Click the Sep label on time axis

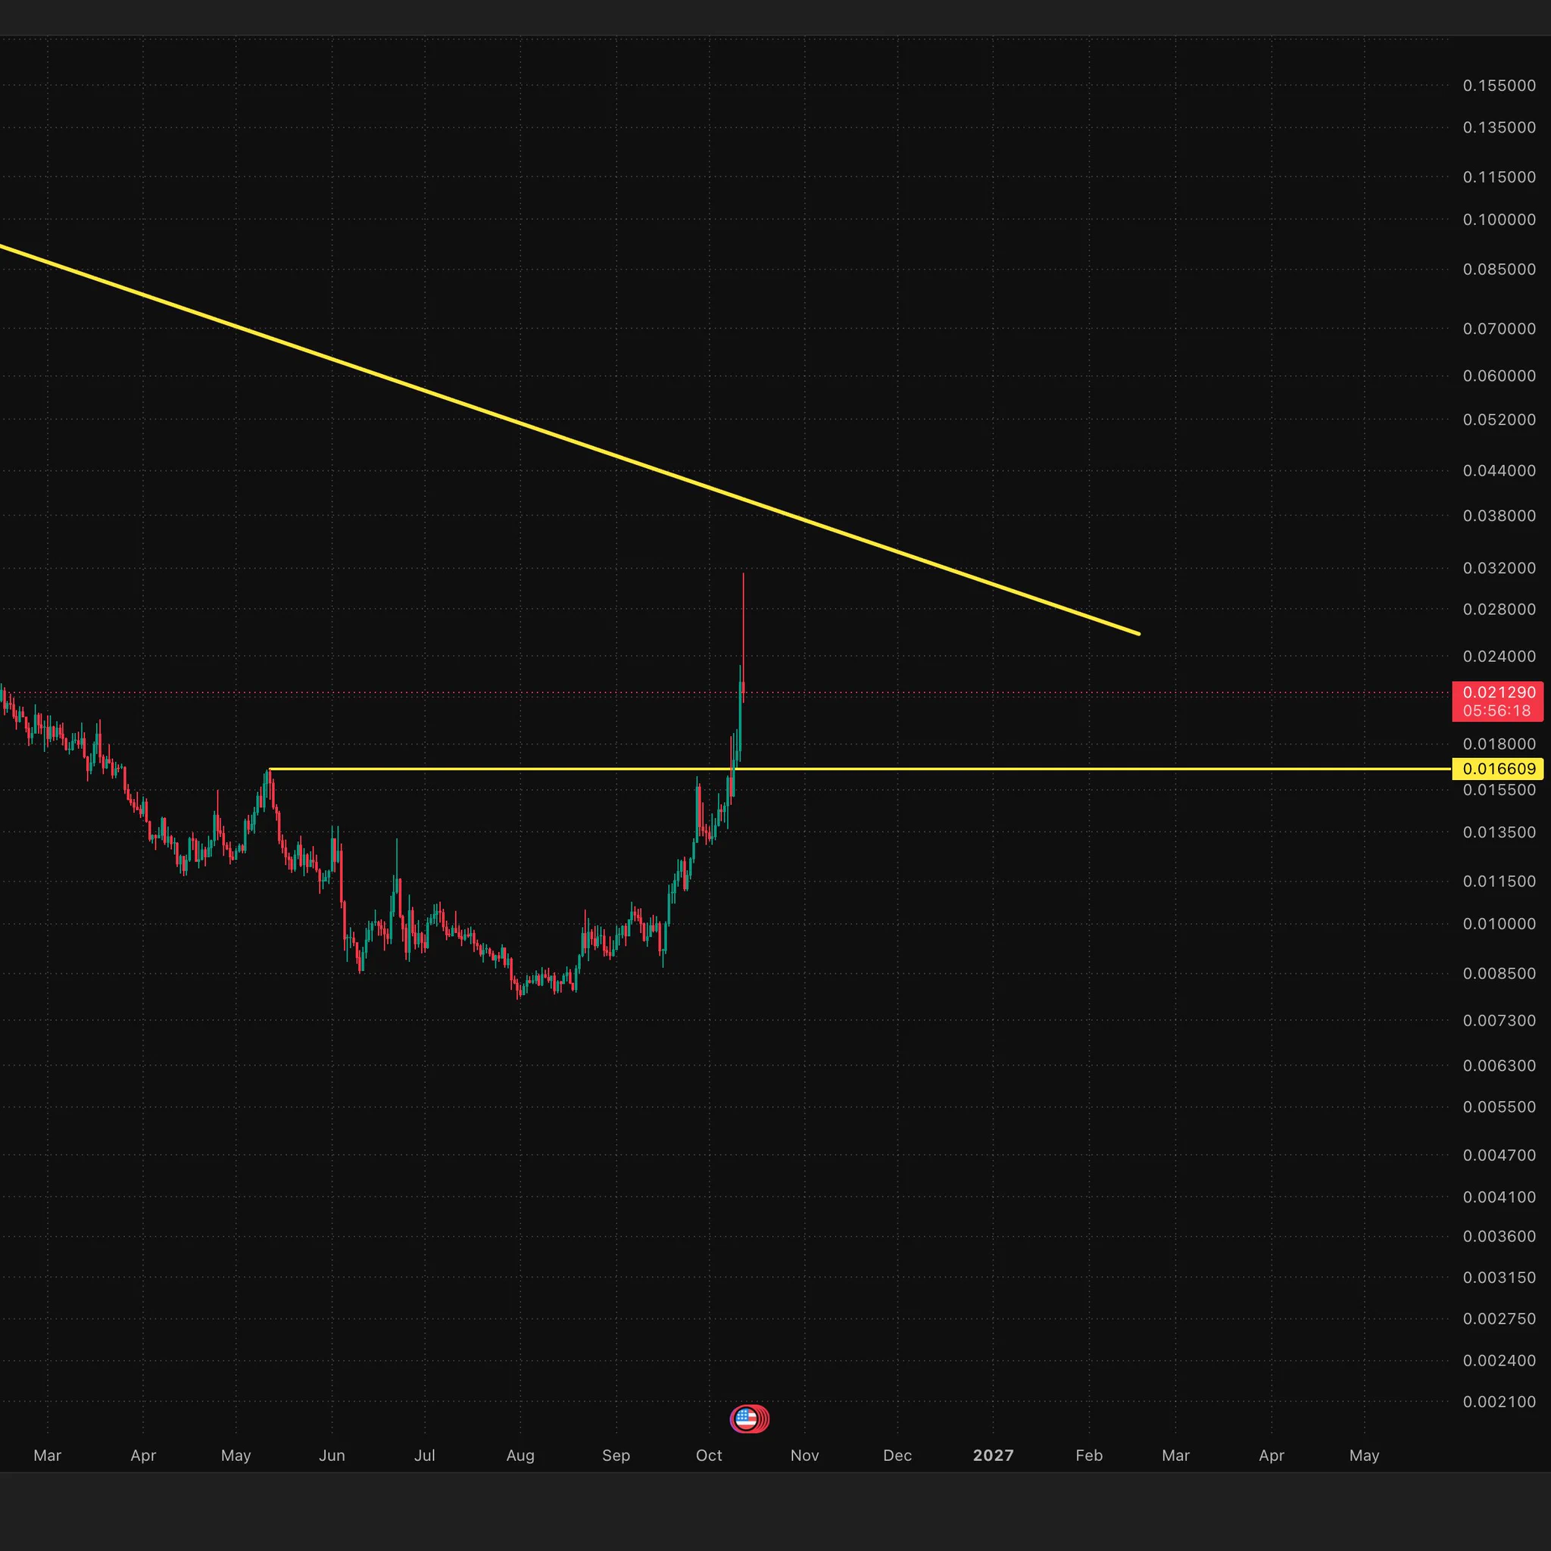pyautogui.click(x=616, y=1456)
